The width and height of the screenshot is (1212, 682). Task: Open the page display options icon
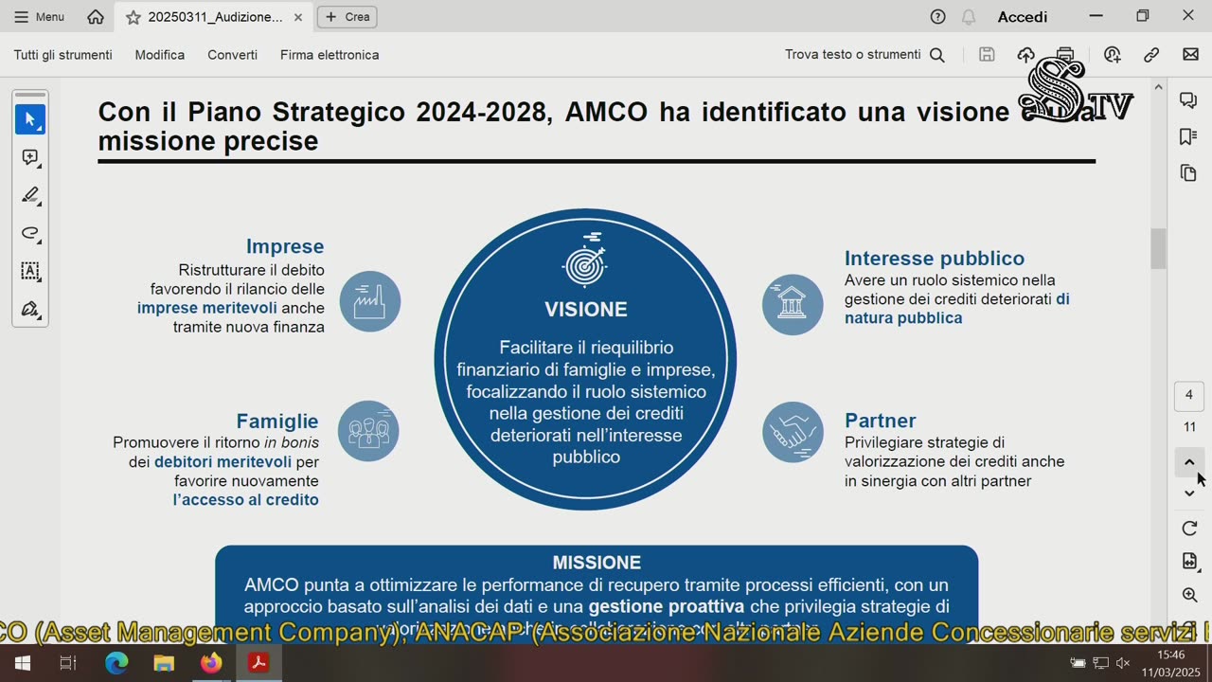click(x=1189, y=562)
